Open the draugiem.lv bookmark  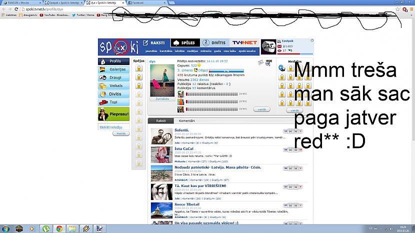tap(28, 15)
